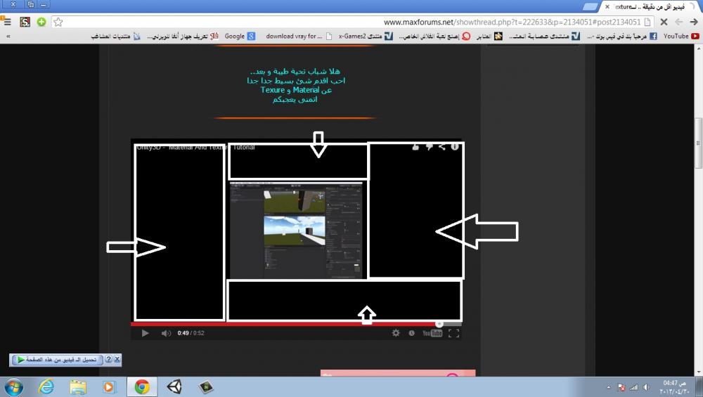Image resolution: width=703 pixels, height=397 pixels.
Task: Open Windows Media Player on taskbar
Action: [109, 386]
